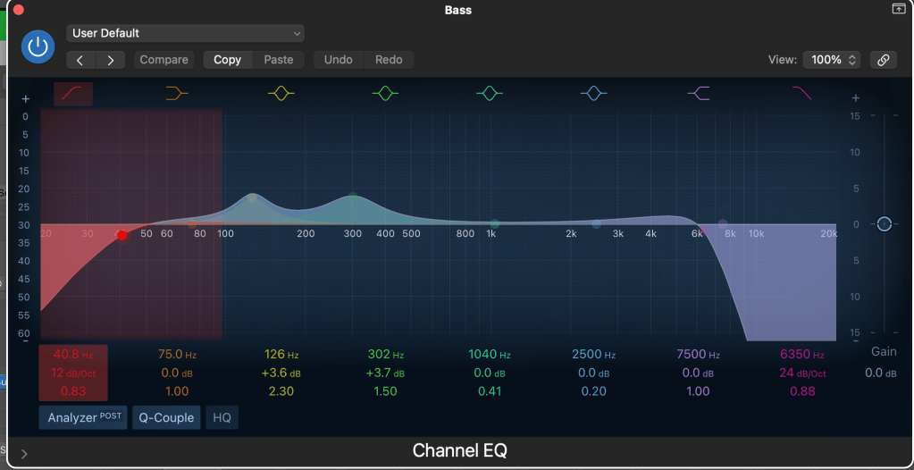Click the 40.8 Hz frequency value field
Viewport: 914px width, 470px height.
click(73, 355)
